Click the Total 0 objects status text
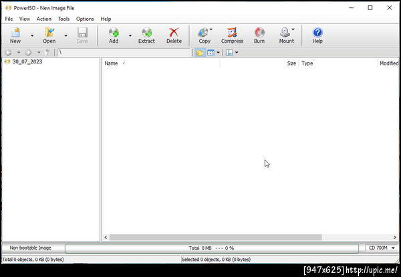The image size is (401, 277). pos(33,260)
